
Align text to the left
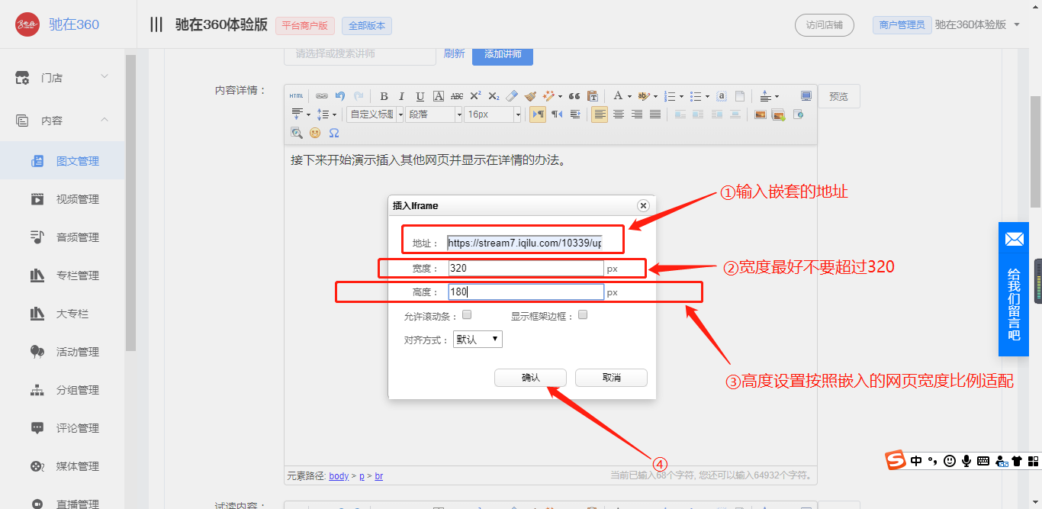(x=600, y=114)
